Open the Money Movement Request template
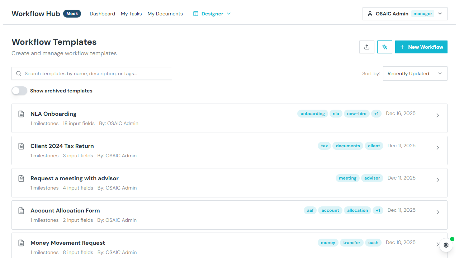The height and width of the screenshot is (258, 459). click(68, 243)
